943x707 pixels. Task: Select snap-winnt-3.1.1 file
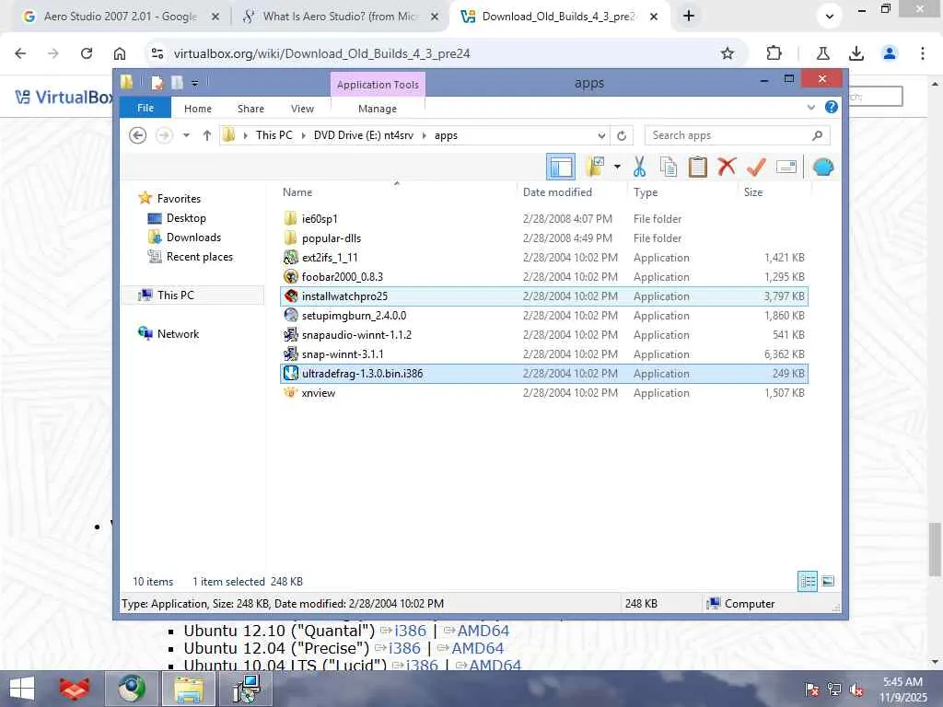click(544, 354)
